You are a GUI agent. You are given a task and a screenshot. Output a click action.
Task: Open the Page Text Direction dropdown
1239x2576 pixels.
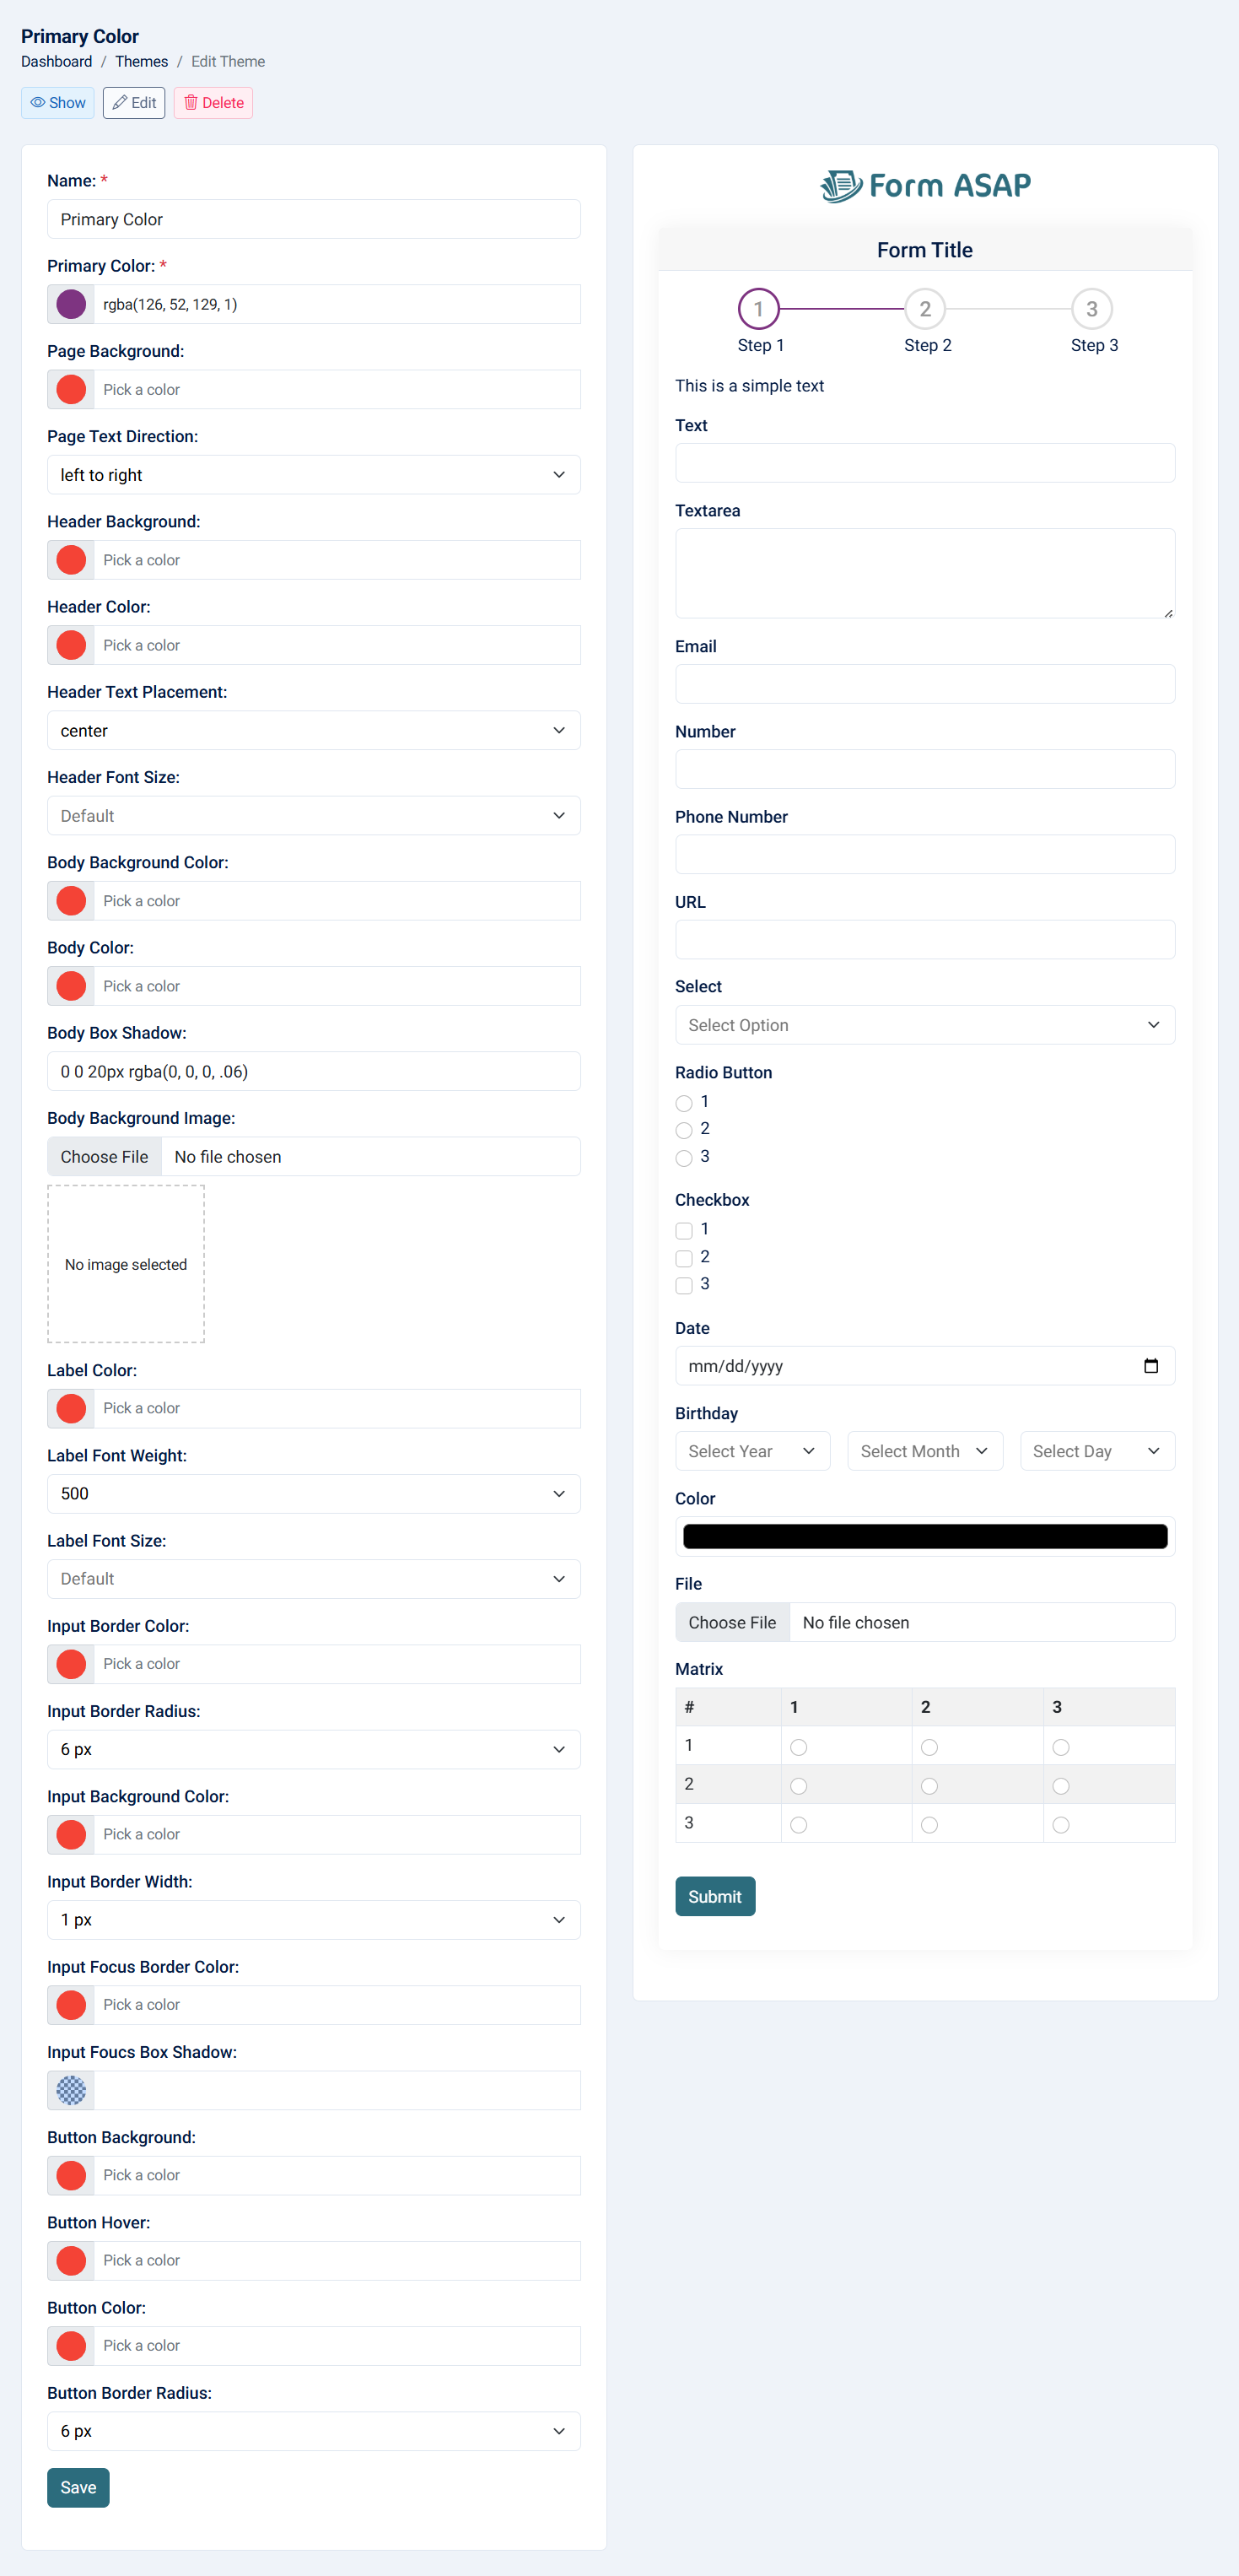313,475
